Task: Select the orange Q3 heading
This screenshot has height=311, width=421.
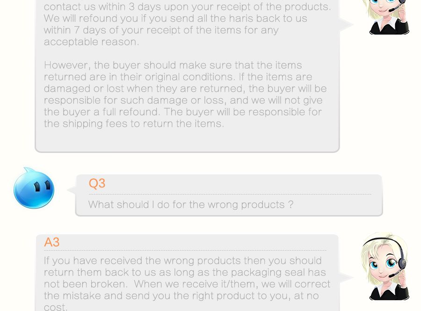Action: pos(97,183)
